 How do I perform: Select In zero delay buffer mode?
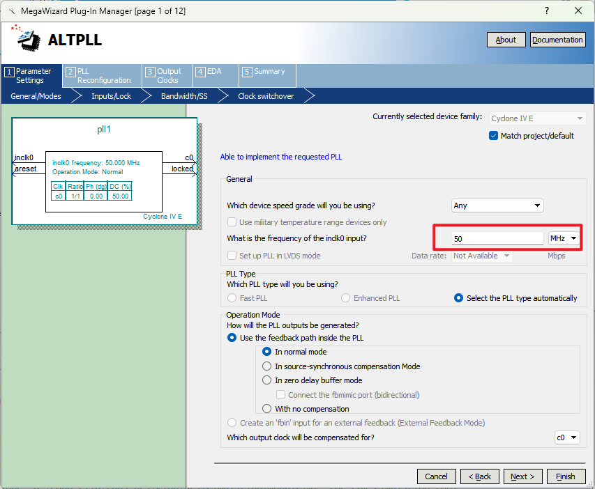267,380
